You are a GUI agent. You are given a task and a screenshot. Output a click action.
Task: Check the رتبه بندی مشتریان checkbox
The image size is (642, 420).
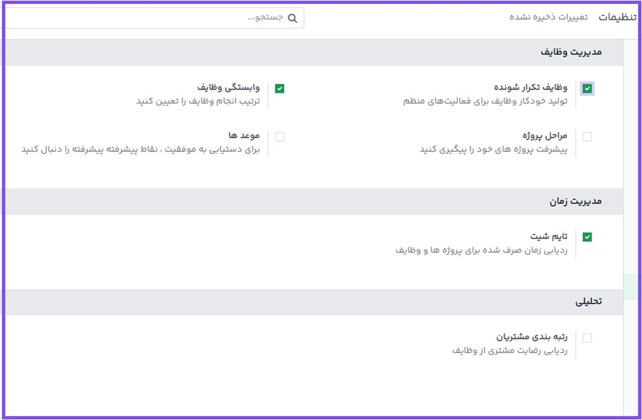tap(587, 338)
